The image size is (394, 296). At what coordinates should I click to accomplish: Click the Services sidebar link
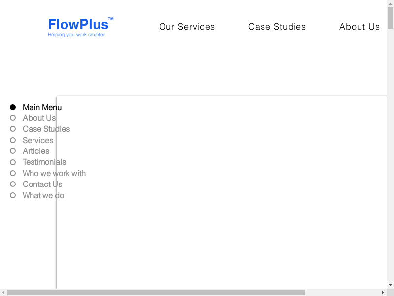(38, 140)
